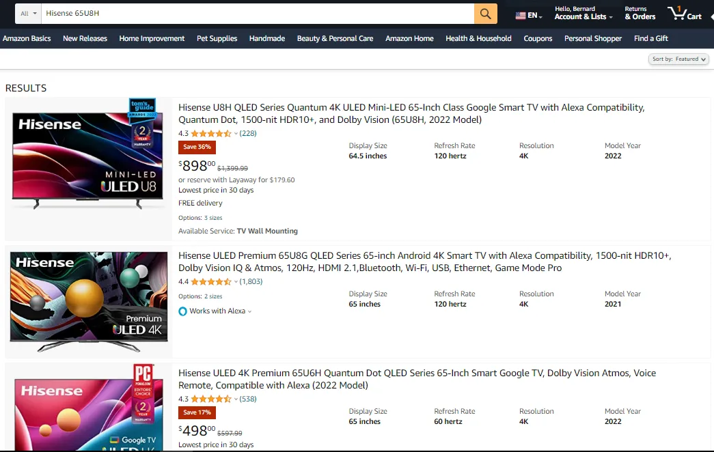714x452 pixels.
Task: Expand rating popover chevron for 4.3 (538) item
Action: 236,399
